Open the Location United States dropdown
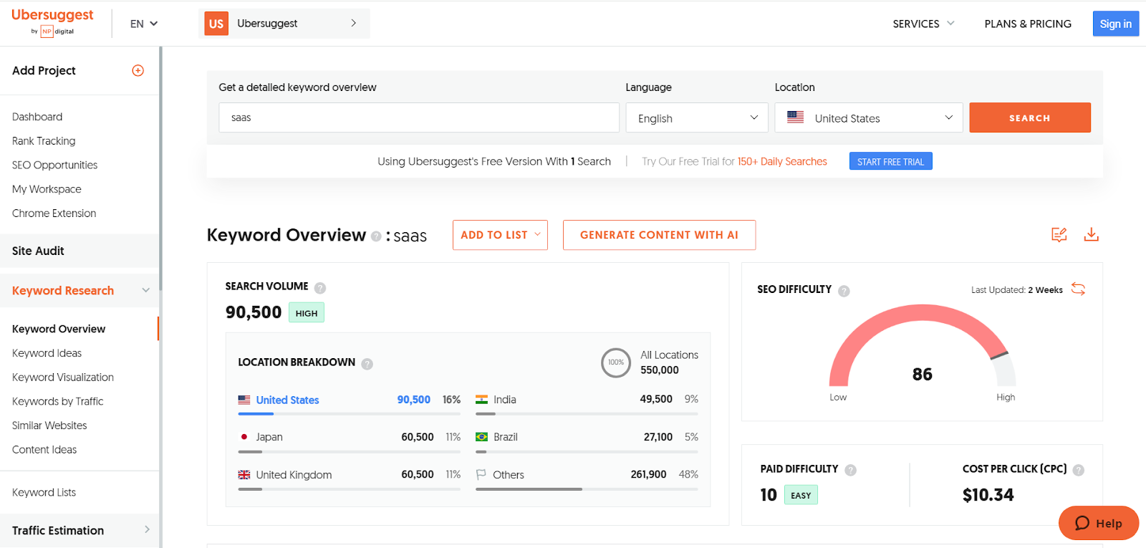1146x548 pixels. [870, 117]
